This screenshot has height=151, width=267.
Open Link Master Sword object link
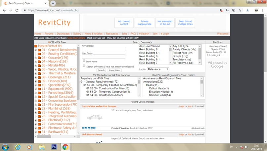point(92,134)
